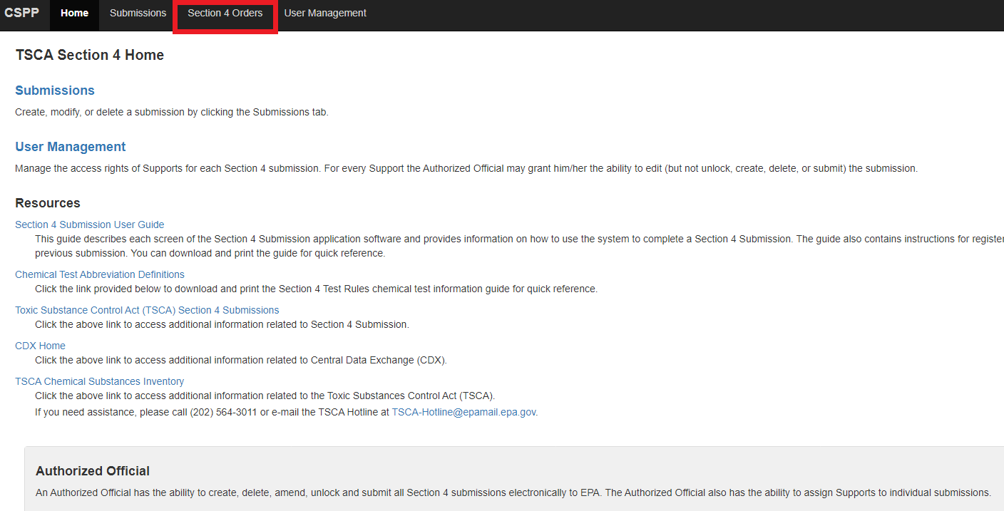The height and width of the screenshot is (511, 1004).
Task: Click the blue Submissions section heading
Action: tap(55, 91)
